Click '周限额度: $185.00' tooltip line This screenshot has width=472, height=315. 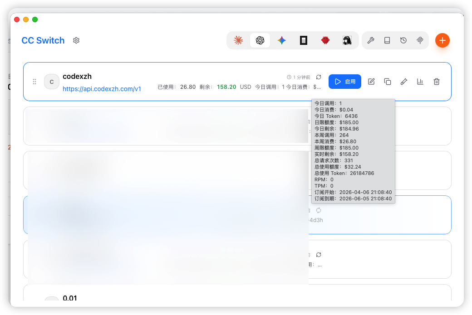pos(337,148)
